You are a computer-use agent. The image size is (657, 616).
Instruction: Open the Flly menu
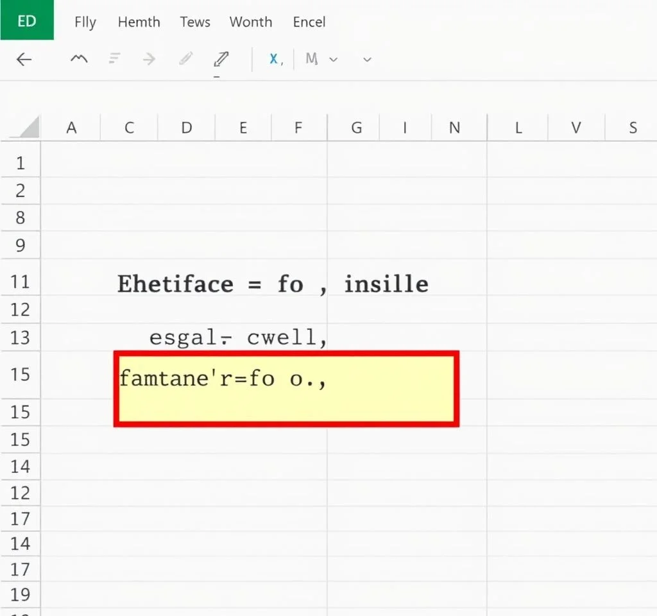coord(85,22)
